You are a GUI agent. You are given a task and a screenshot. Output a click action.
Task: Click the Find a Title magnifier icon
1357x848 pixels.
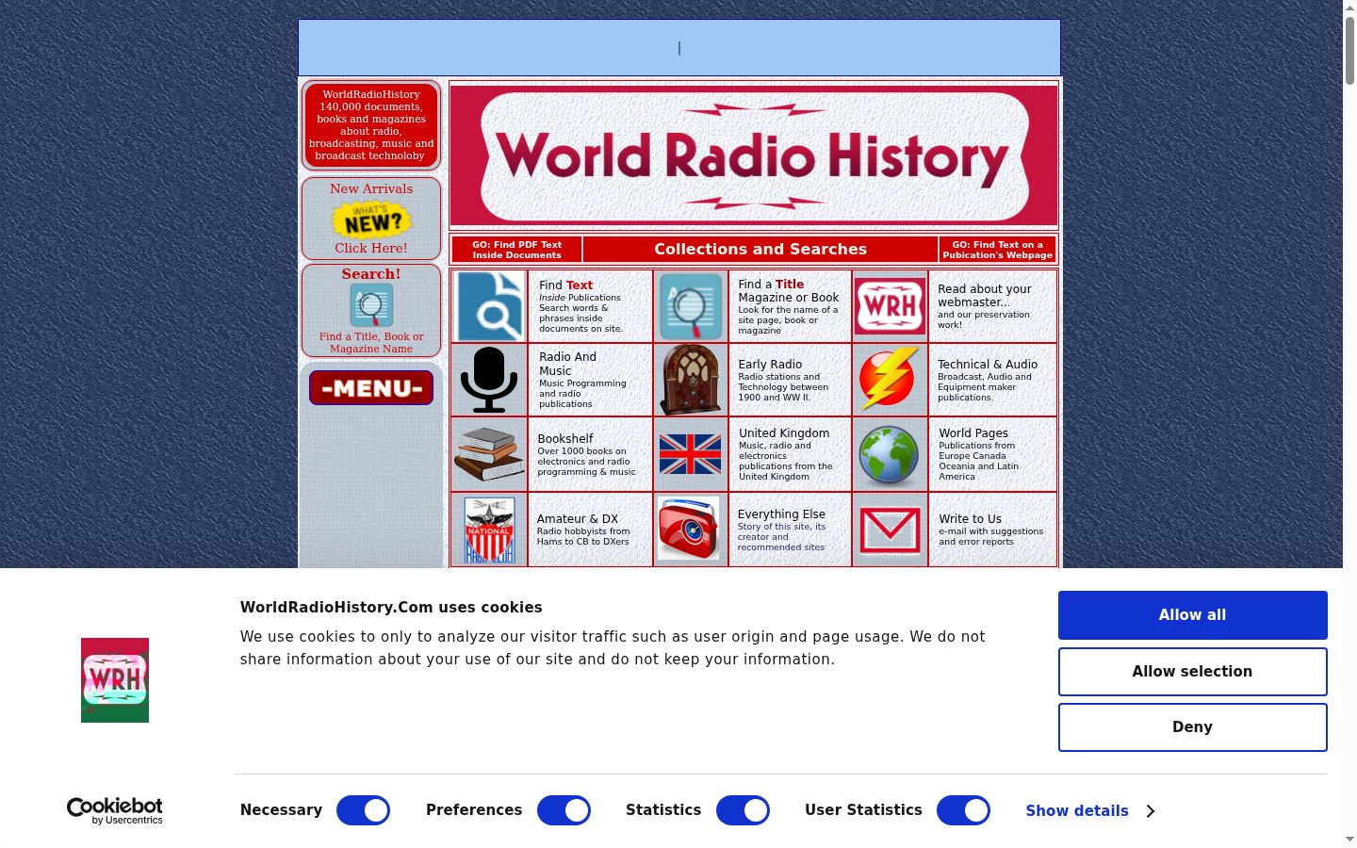click(x=691, y=306)
